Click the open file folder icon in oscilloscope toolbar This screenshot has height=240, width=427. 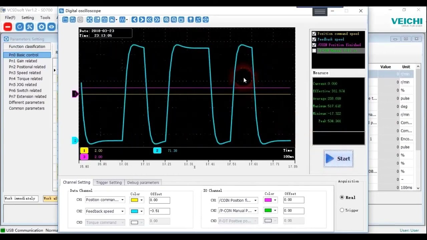(x=65, y=20)
